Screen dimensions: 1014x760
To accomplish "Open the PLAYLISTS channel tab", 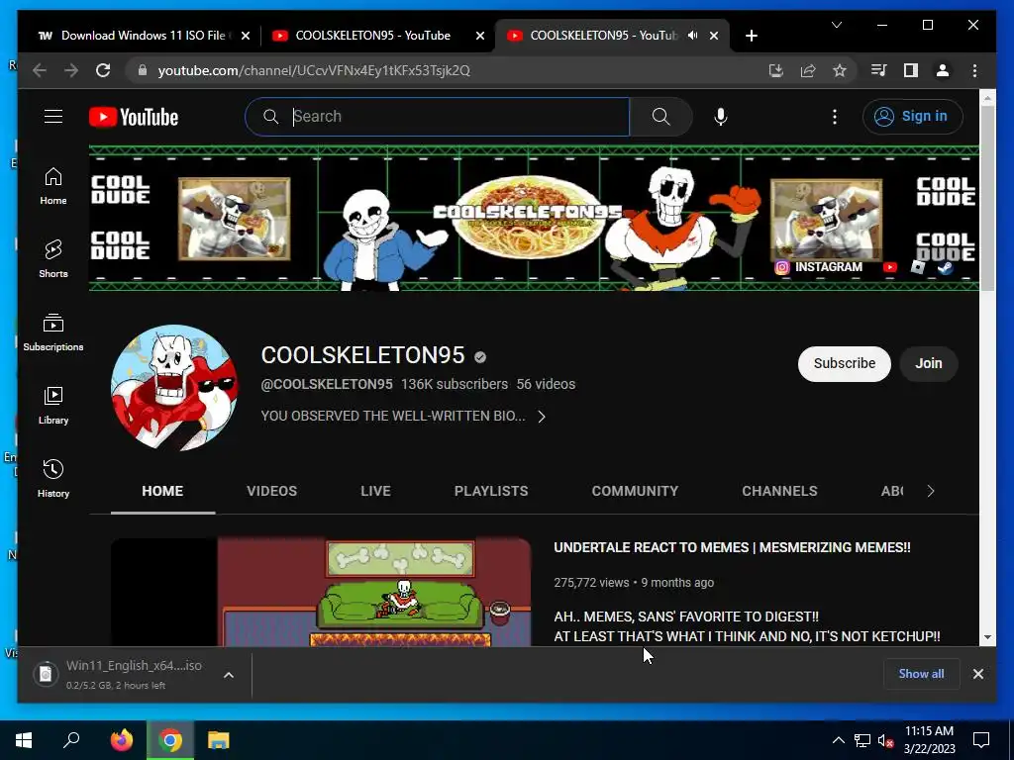I will coord(491,491).
